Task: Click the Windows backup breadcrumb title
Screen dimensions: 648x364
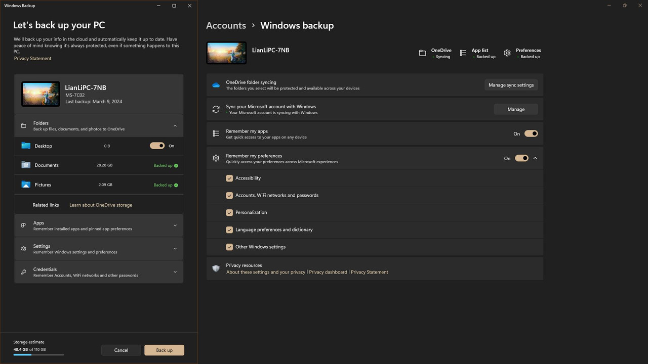Action: 297,25
